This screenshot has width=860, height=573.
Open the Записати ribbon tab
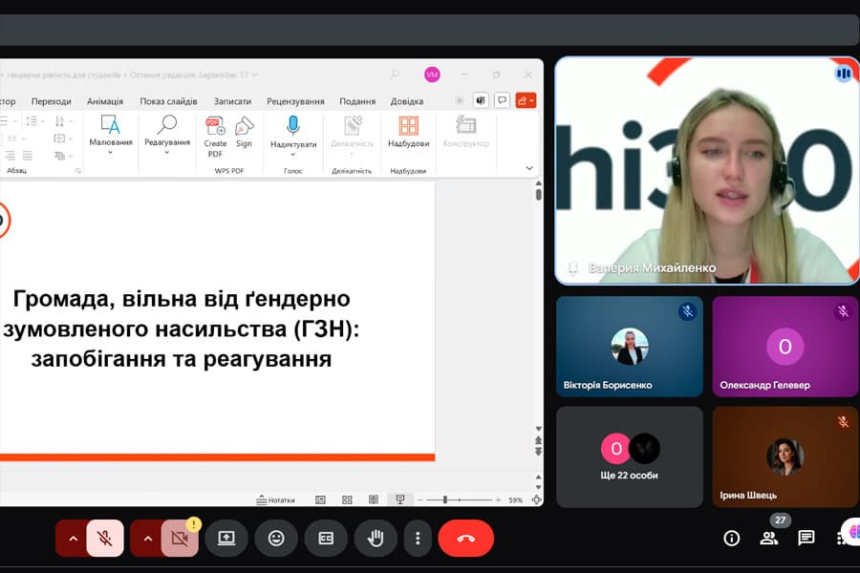232,101
